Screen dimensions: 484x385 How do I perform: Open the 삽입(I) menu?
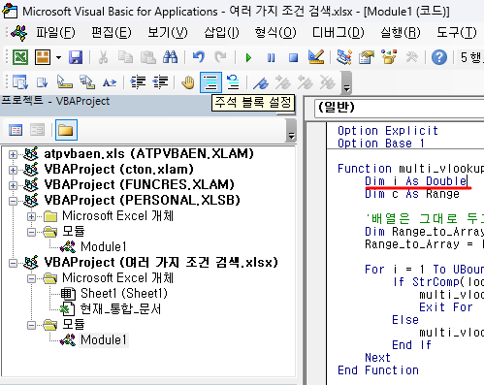(x=221, y=32)
